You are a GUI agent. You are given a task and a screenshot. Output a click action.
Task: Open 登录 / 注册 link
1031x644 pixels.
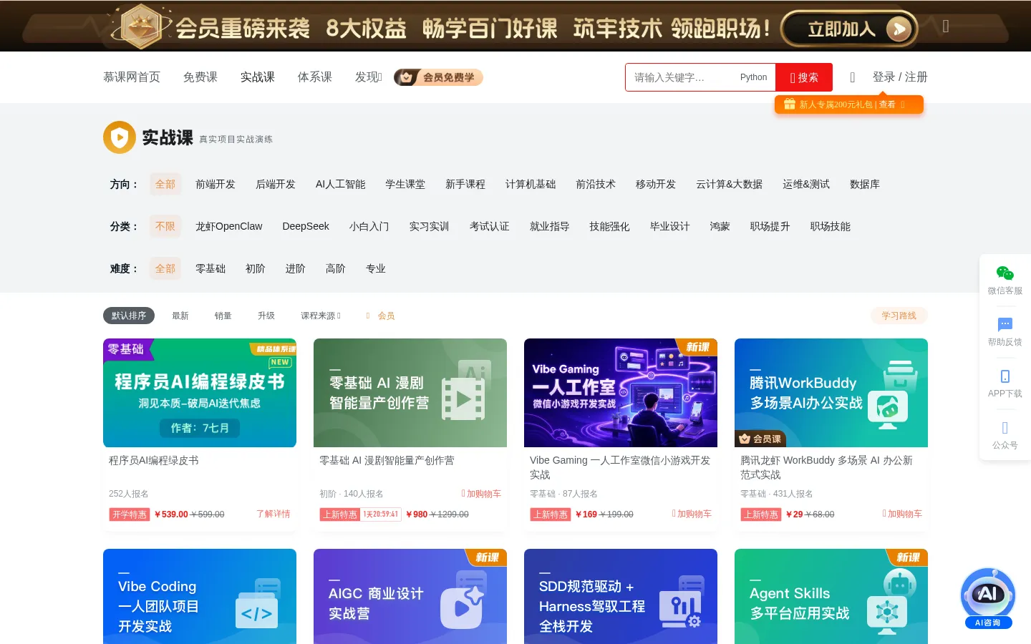(x=900, y=77)
